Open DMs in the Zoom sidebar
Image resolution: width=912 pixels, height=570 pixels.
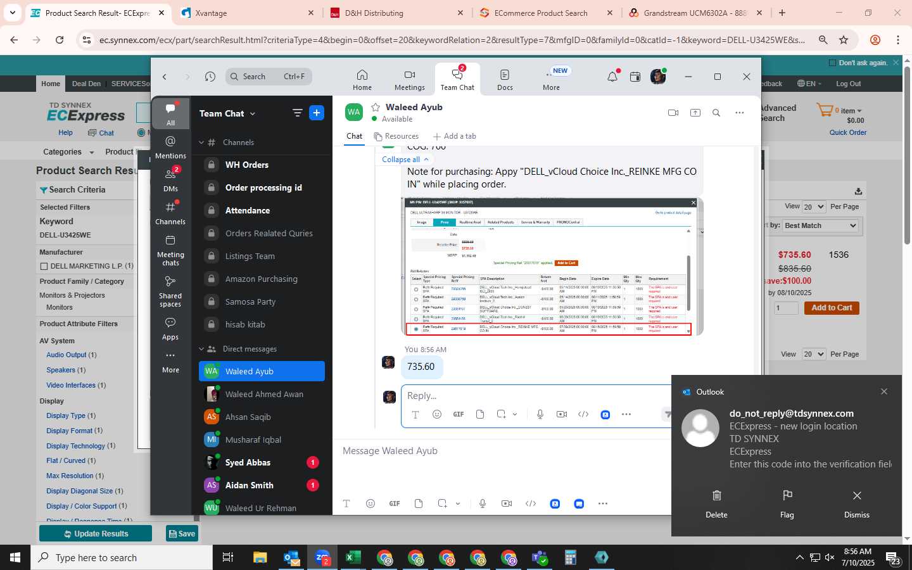pyautogui.click(x=170, y=180)
